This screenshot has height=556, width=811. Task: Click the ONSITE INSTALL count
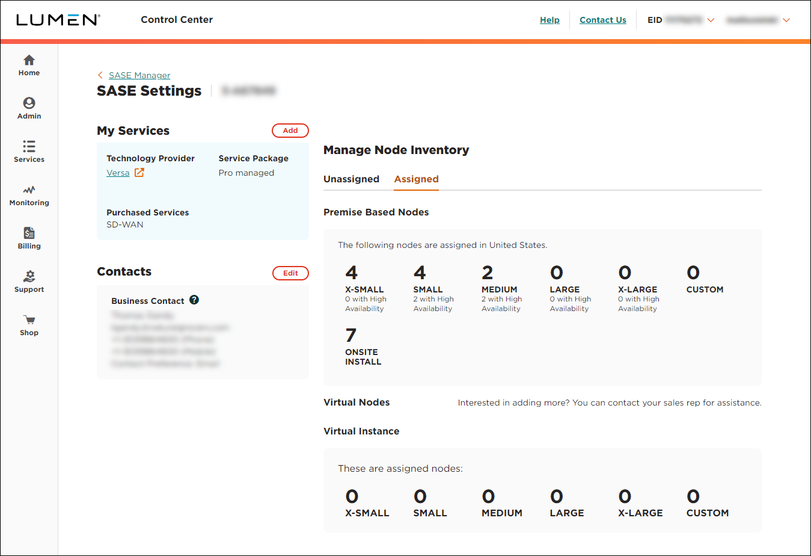tap(351, 335)
